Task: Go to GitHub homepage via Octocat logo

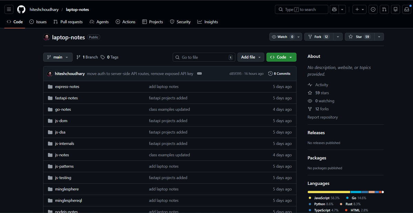Action: pos(21,10)
